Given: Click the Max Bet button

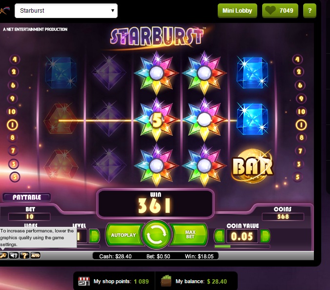Looking at the screenshot, I should 189,234.
